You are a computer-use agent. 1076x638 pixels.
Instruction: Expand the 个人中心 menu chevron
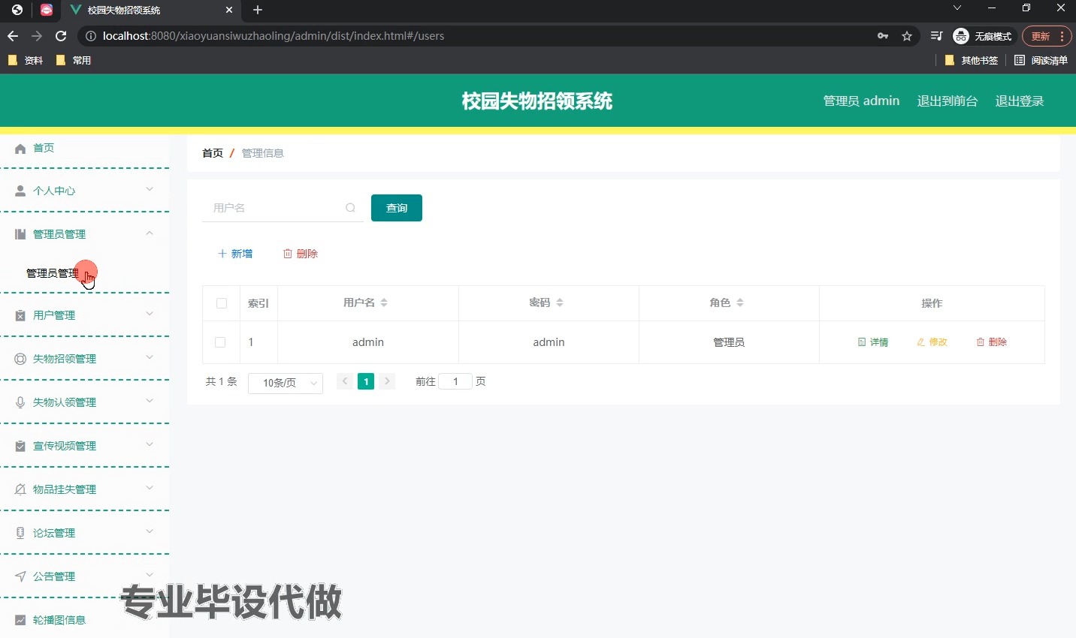pyautogui.click(x=150, y=189)
